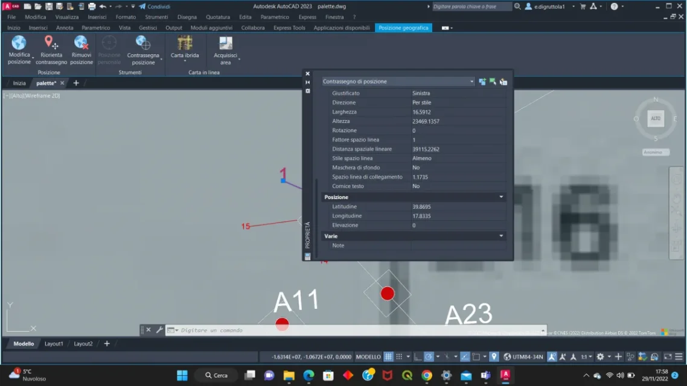
Task: Collapse the Varie section in Properties
Action: [501, 236]
